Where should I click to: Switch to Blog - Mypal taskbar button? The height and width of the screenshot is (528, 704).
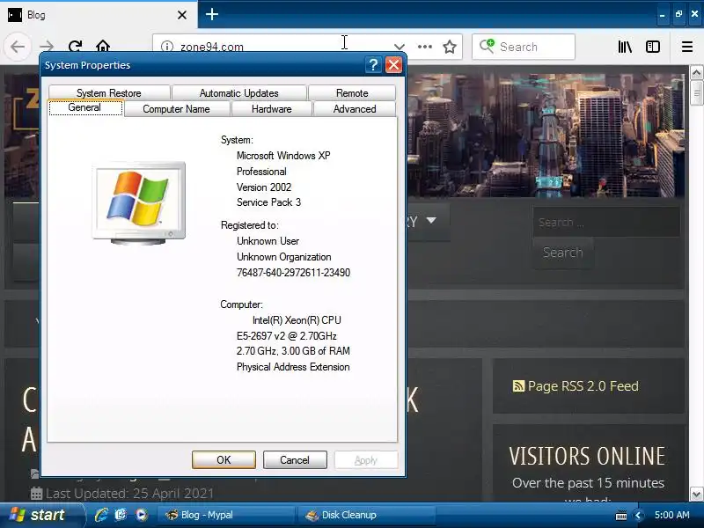click(226, 515)
